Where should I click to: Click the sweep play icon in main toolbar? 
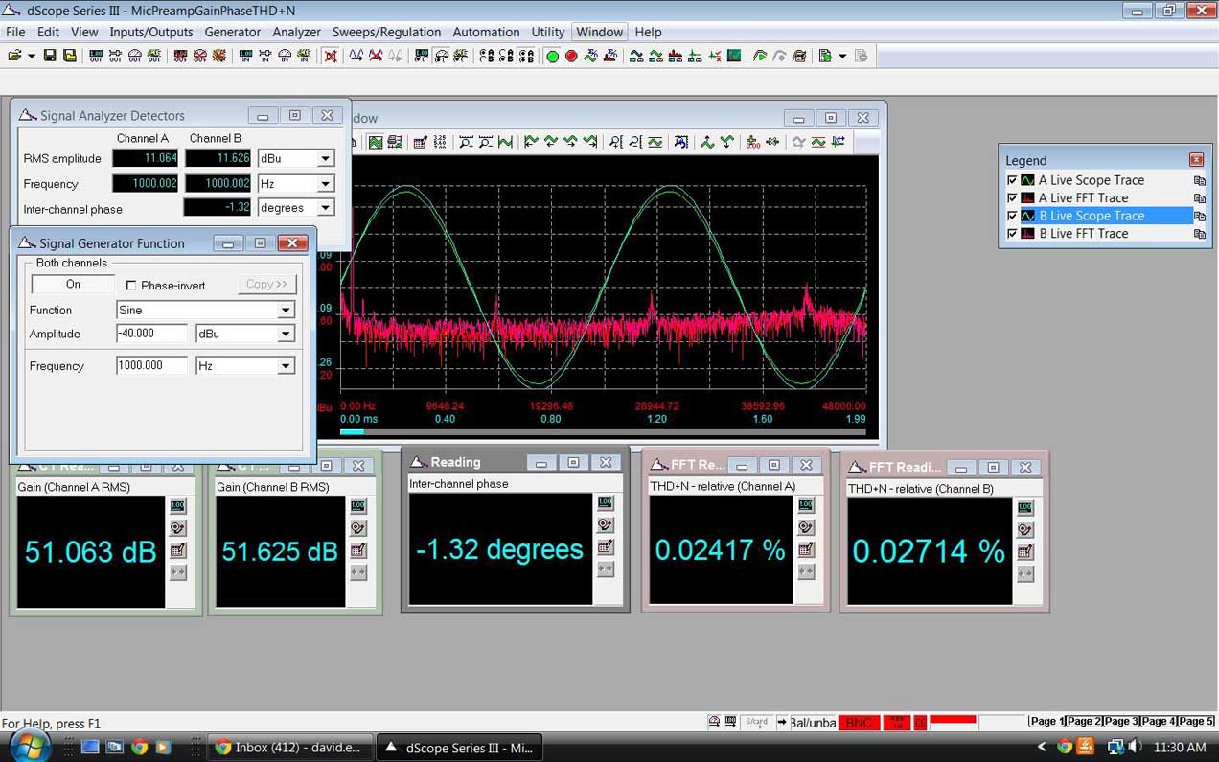[x=759, y=57]
